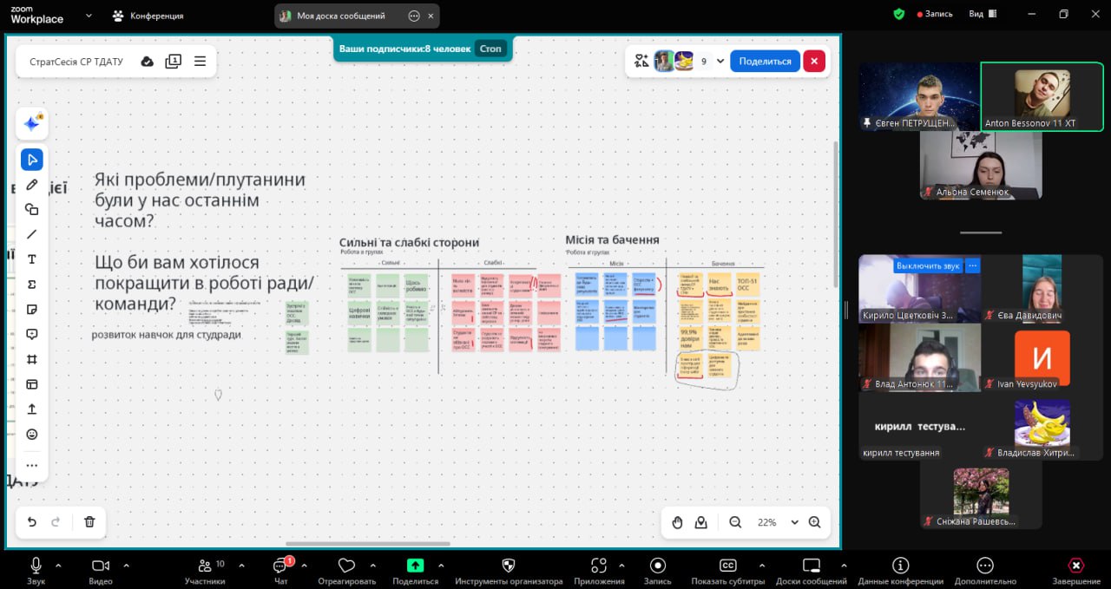Viewport: 1111px width, 589px height.
Task: Open the Чат chat panel
Action: [281, 571]
